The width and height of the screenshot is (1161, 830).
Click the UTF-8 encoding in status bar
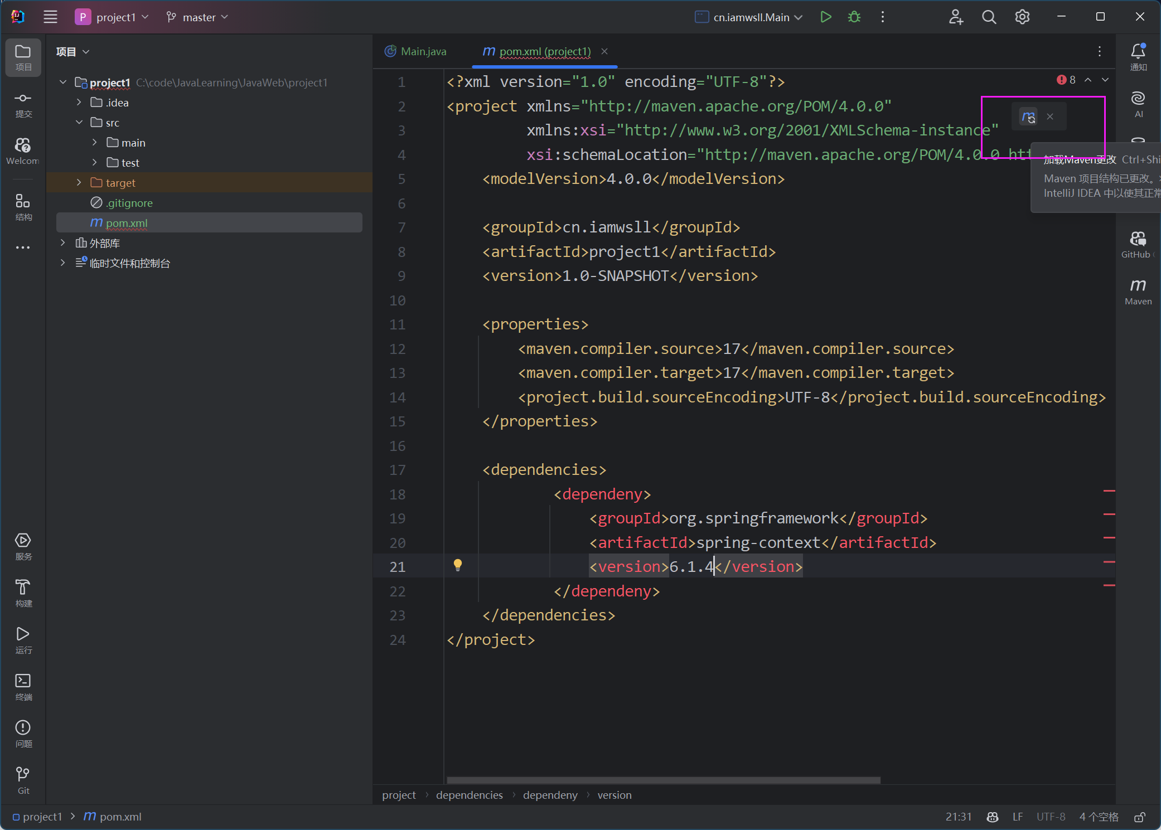point(1051,817)
